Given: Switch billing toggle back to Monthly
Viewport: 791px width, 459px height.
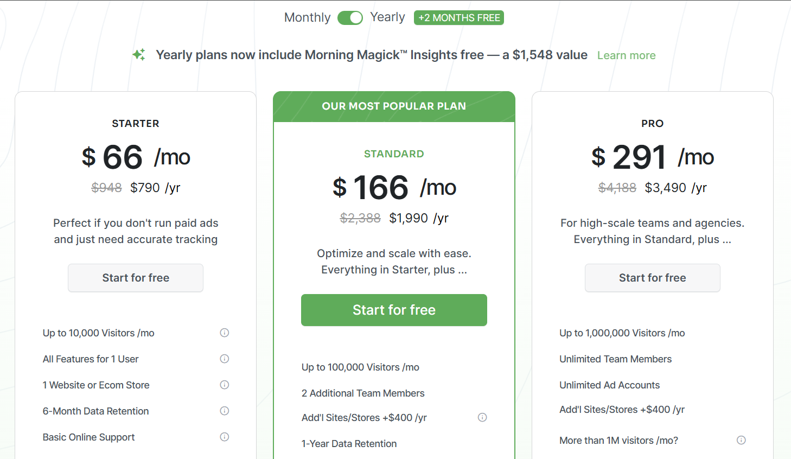Looking at the screenshot, I should [x=350, y=17].
